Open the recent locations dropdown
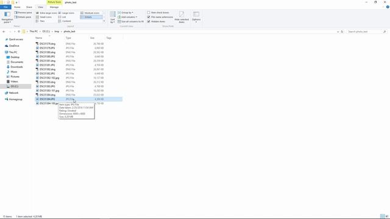390x219 pixels. point(15,32)
